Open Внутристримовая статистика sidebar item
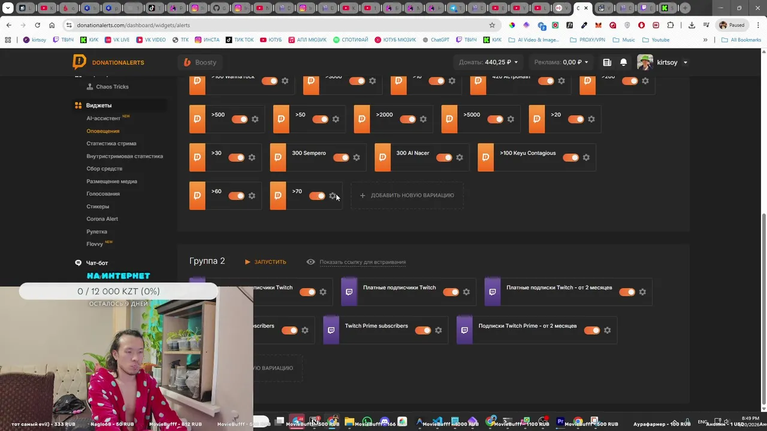Screen dimensions: 767x431 (125, 156)
